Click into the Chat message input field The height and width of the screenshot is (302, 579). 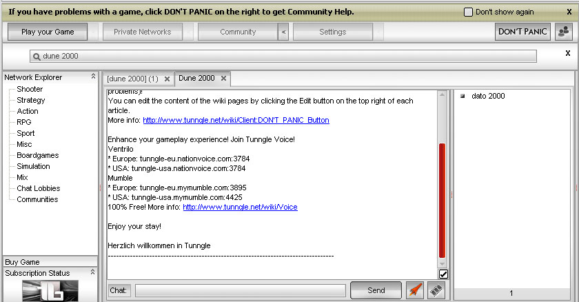tap(241, 290)
